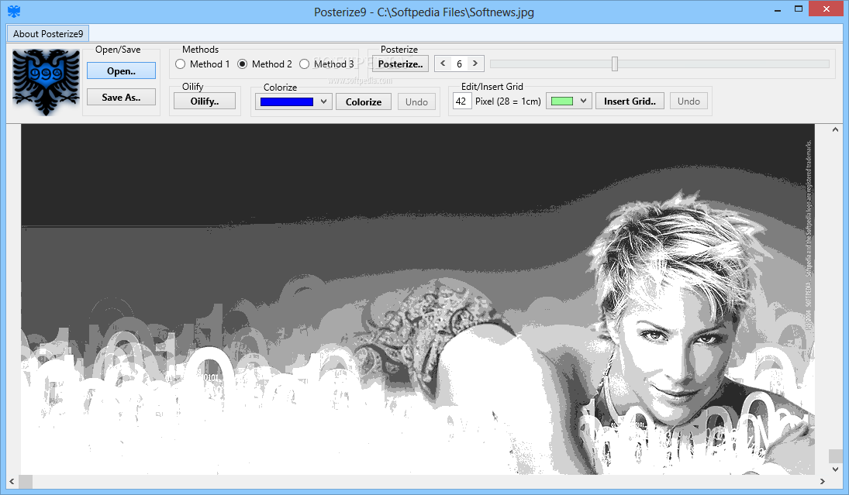Close the Posterize9 window
This screenshot has width=849, height=495.
point(827,9)
